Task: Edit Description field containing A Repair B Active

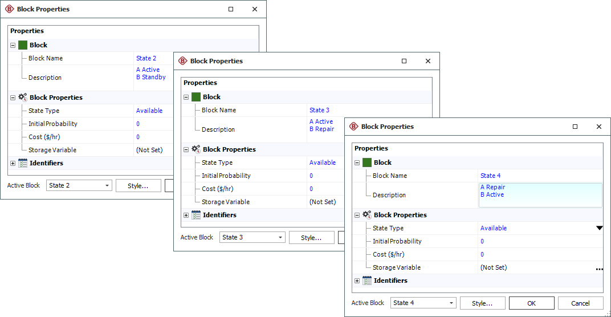Action: 540,195
